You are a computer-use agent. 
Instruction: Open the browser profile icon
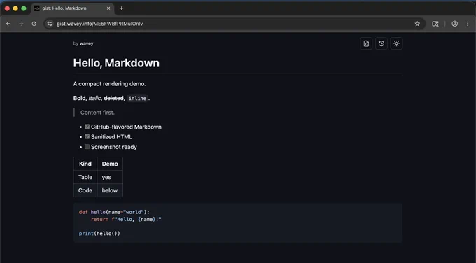click(x=454, y=24)
